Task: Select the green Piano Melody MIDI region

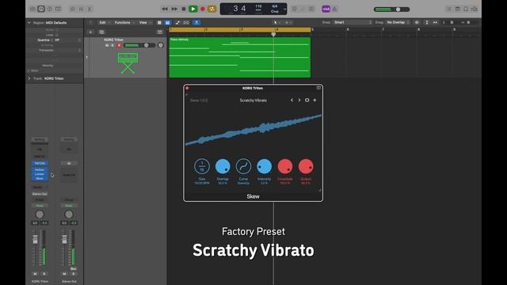Action: click(x=239, y=57)
